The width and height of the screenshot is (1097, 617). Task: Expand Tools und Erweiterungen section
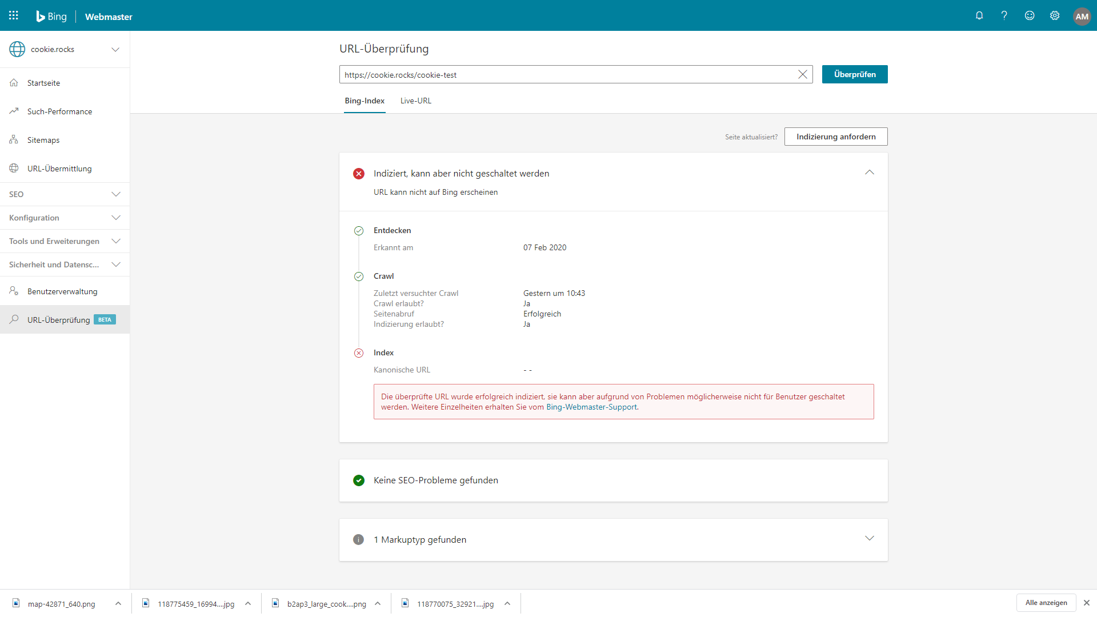click(116, 241)
